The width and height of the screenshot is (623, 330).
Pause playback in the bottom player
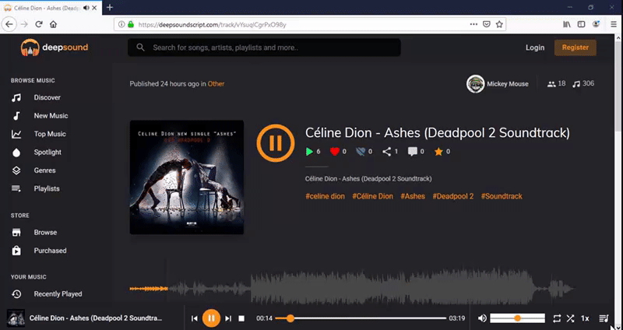coord(211,318)
